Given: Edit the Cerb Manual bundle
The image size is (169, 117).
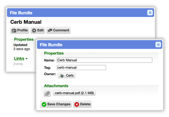Looking at the screenshot, I should [x=38, y=30].
